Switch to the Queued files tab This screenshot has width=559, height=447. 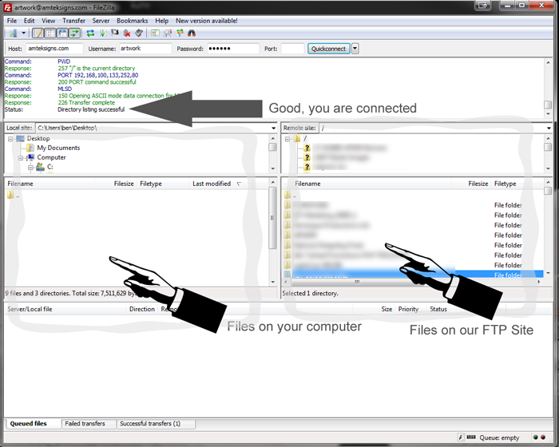click(x=29, y=424)
